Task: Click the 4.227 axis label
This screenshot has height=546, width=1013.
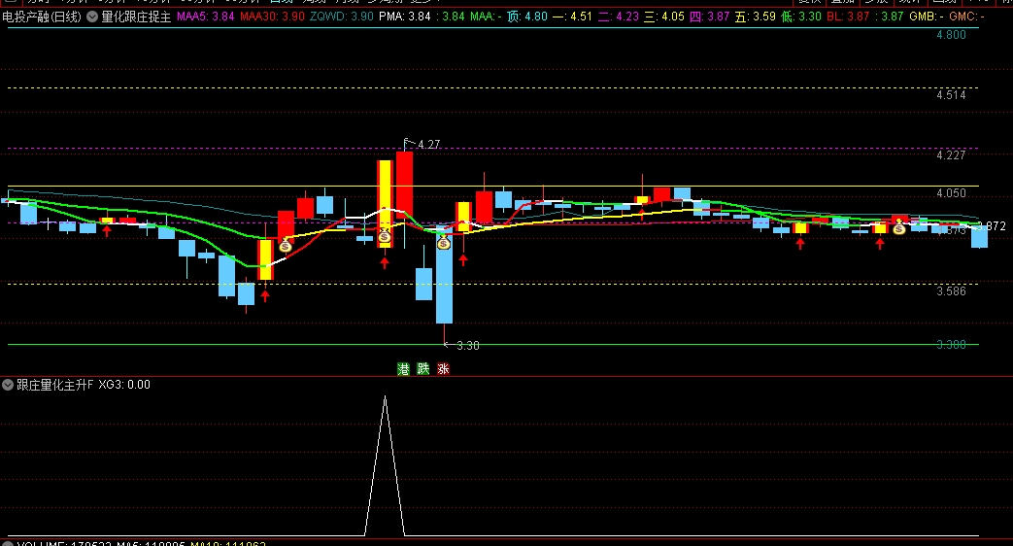Action: coord(951,155)
